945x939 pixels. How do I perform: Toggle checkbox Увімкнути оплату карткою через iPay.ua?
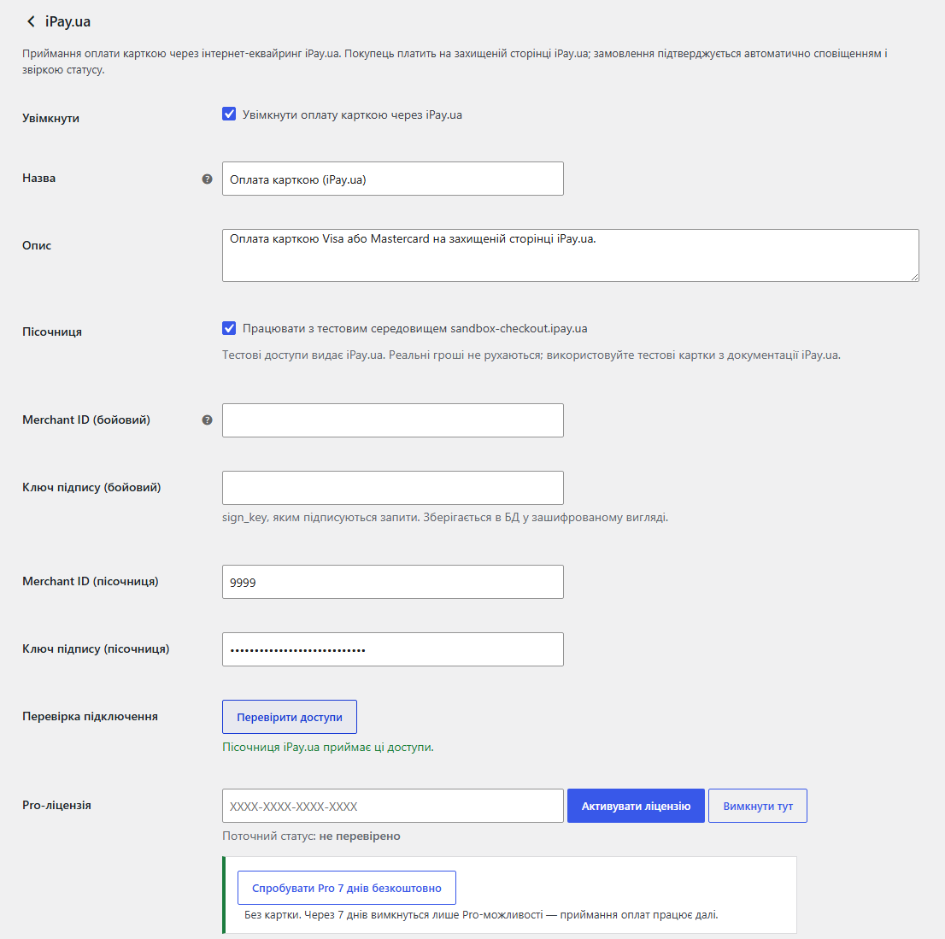tap(229, 114)
